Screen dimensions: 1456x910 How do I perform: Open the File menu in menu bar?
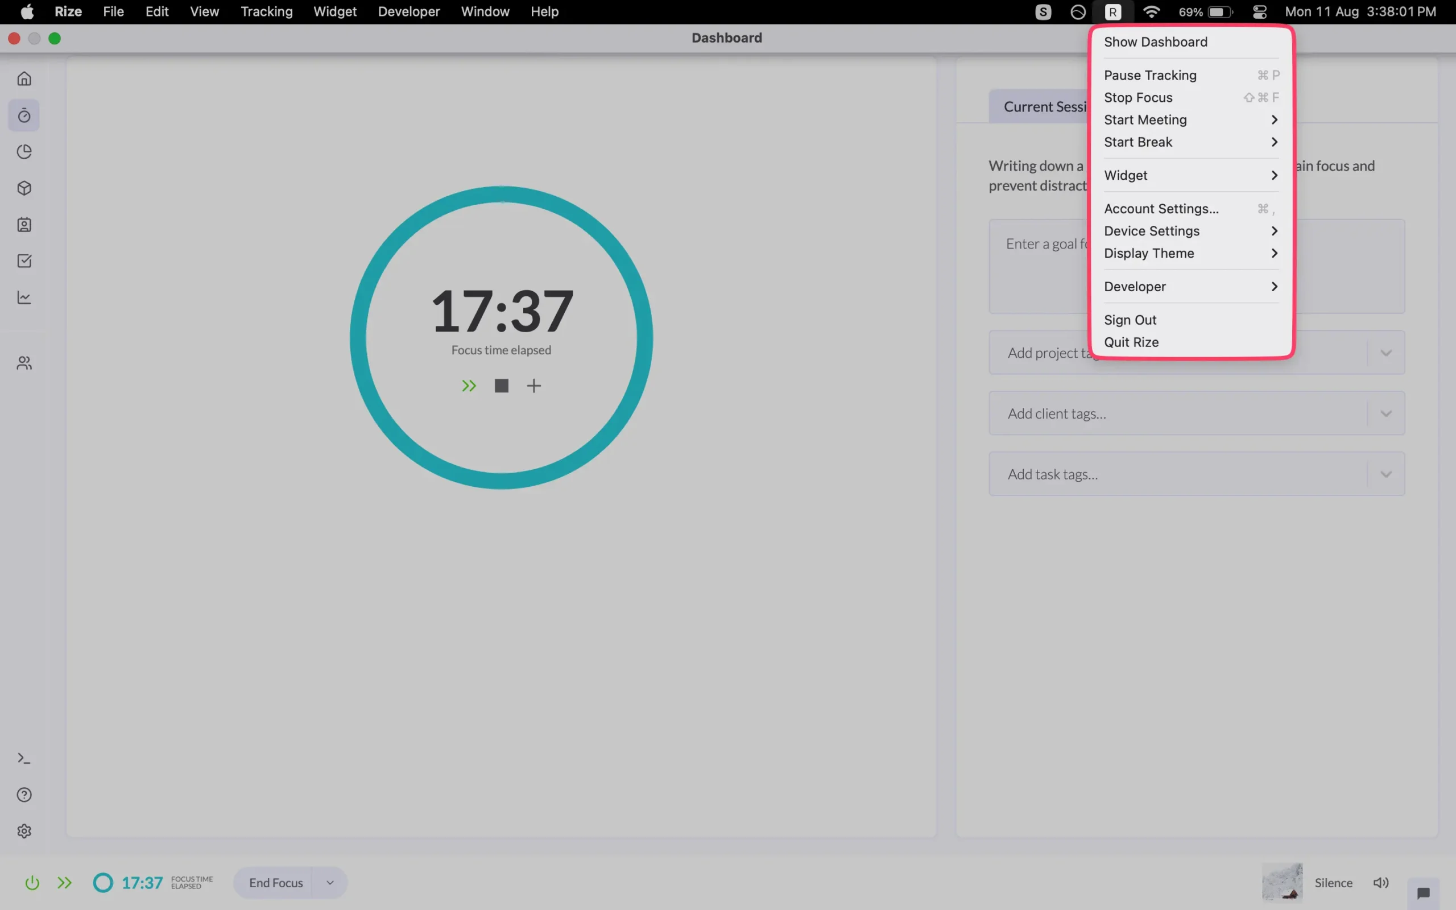pyautogui.click(x=113, y=12)
